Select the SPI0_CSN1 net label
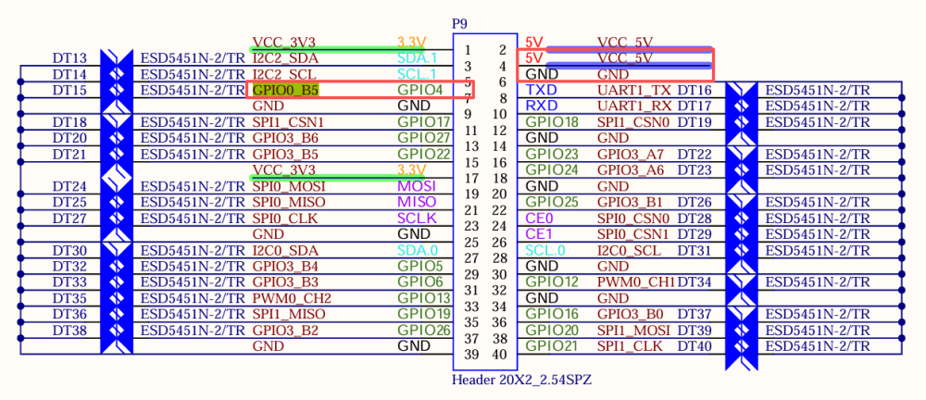The height and width of the screenshot is (400, 926). (633, 234)
